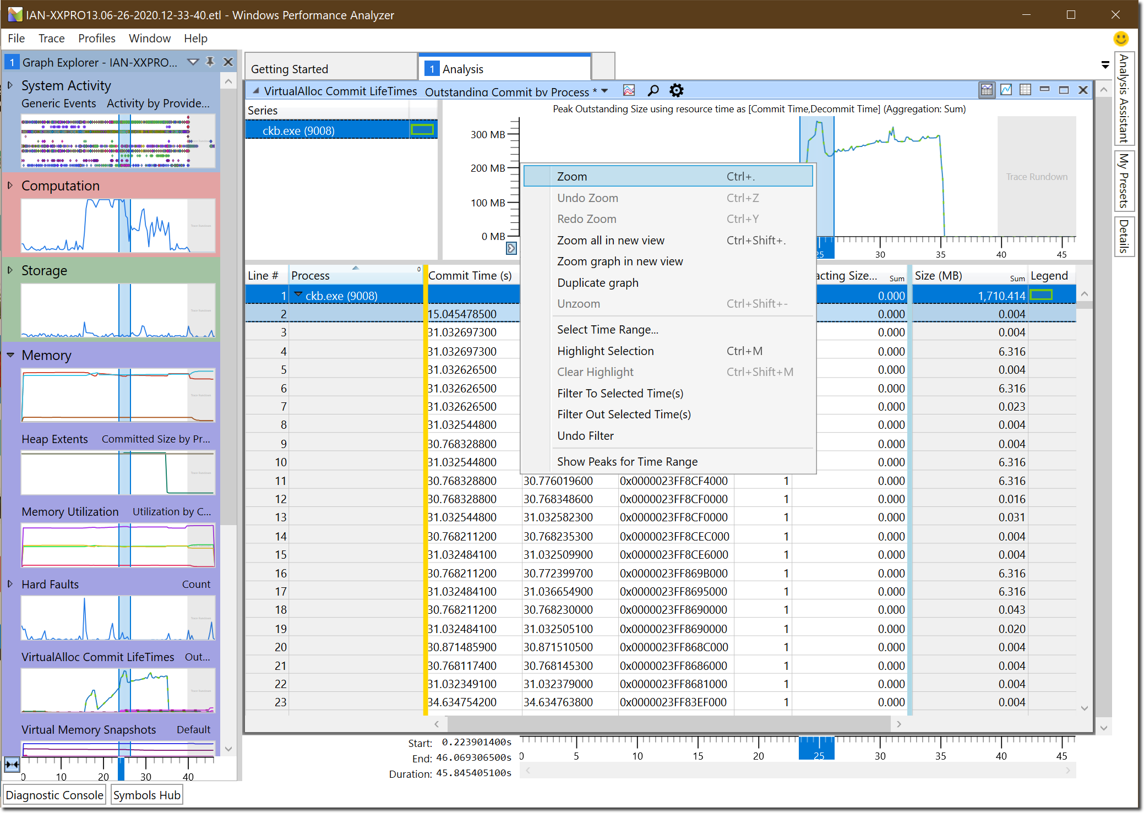1144x813 pixels.
Task: Toggle ckb.exe (9008) series visibility box
Action: [422, 130]
